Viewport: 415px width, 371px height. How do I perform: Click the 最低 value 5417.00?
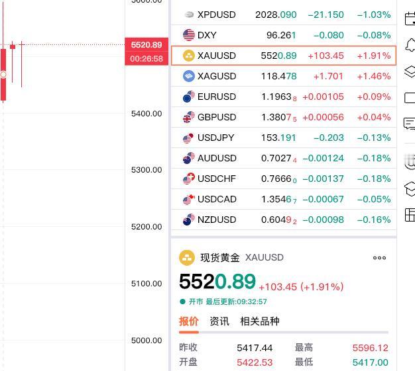371,362
